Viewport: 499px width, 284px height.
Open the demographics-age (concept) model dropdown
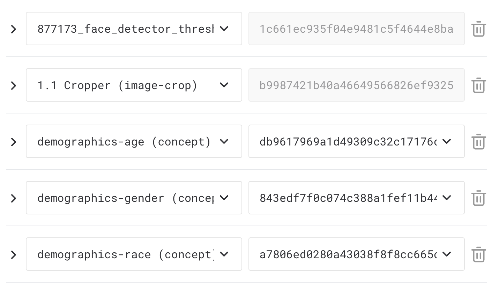click(x=134, y=141)
